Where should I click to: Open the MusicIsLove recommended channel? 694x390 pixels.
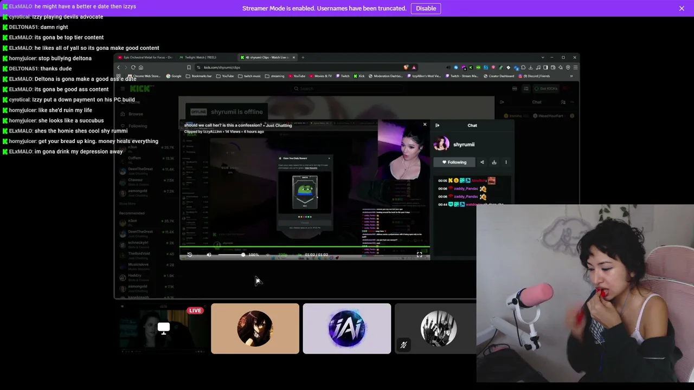click(146, 266)
